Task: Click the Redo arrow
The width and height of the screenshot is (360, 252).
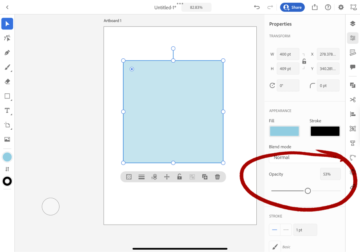Action: [270, 7]
